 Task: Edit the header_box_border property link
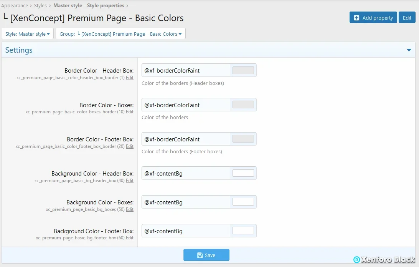[130, 78]
